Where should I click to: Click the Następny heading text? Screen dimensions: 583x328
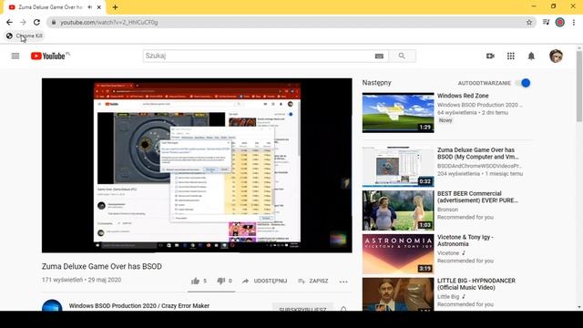(376, 83)
